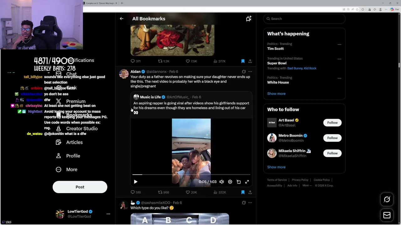Remove bookmark on the 277K views post
The width and height of the screenshot is (401, 225).
[x=243, y=61]
